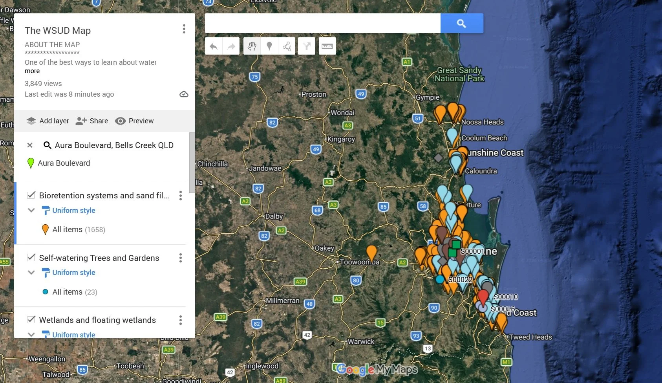Screen dimensions: 662x383
Task: Open the map title three-dot menu
Action: (184, 29)
